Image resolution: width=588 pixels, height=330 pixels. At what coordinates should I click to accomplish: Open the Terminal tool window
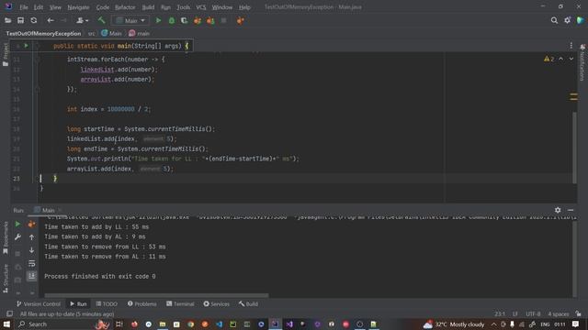[x=180, y=303]
